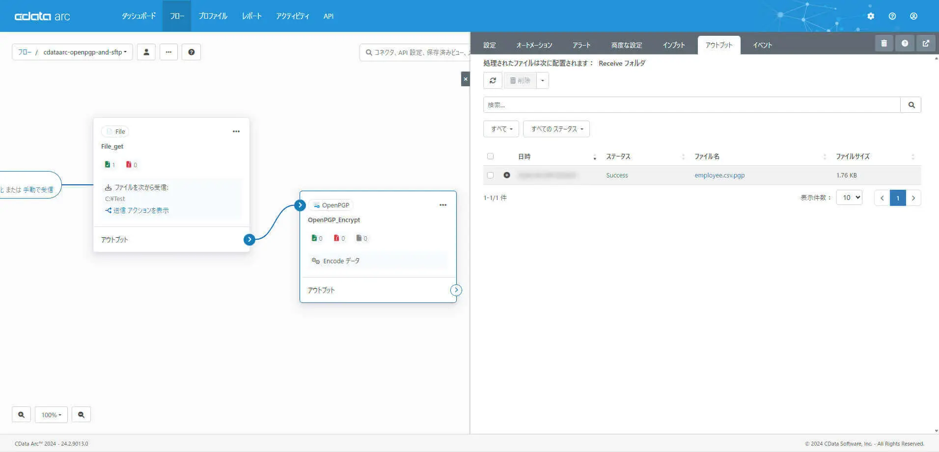Open the employee.csv.pgp file link
Screen dimensions: 939x452
tap(719, 175)
